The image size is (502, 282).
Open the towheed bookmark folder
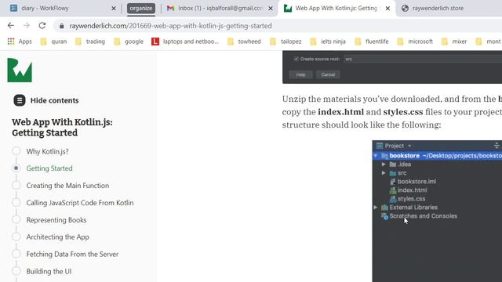[244, 42]
